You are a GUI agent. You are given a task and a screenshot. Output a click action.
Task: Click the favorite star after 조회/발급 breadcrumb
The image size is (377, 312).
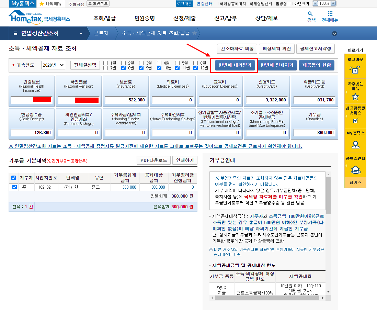tap(195, 33)
